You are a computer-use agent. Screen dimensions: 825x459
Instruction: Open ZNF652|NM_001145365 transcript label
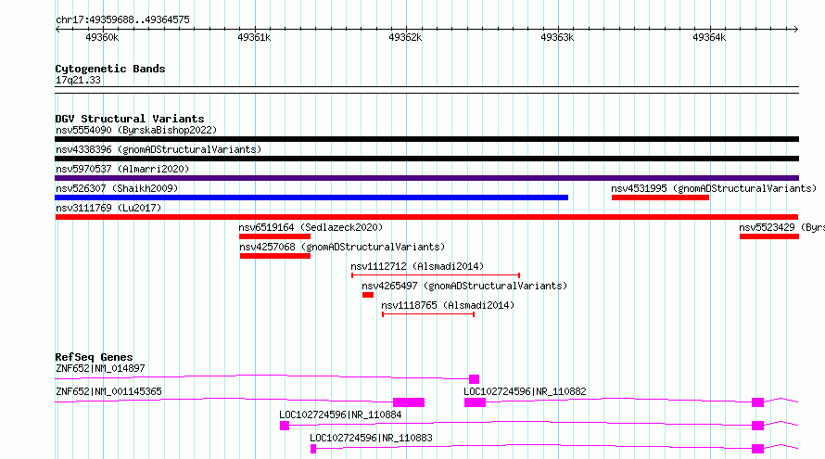click(108, 391)
